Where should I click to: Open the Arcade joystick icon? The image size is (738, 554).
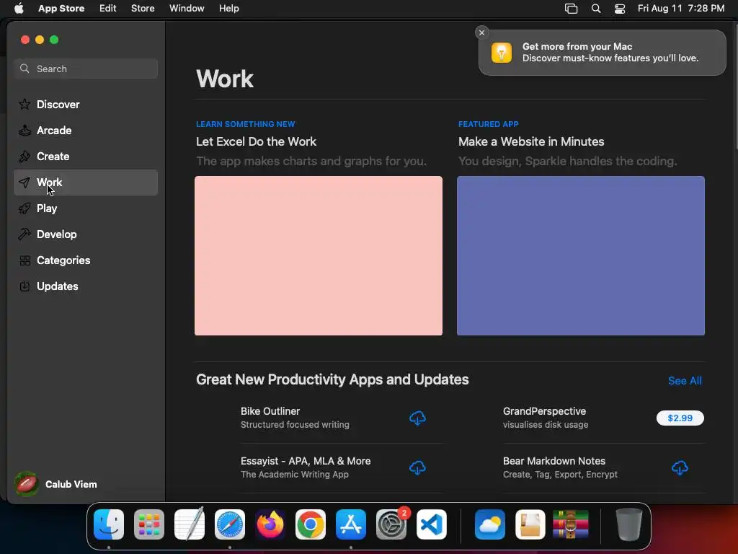[25, 130]
